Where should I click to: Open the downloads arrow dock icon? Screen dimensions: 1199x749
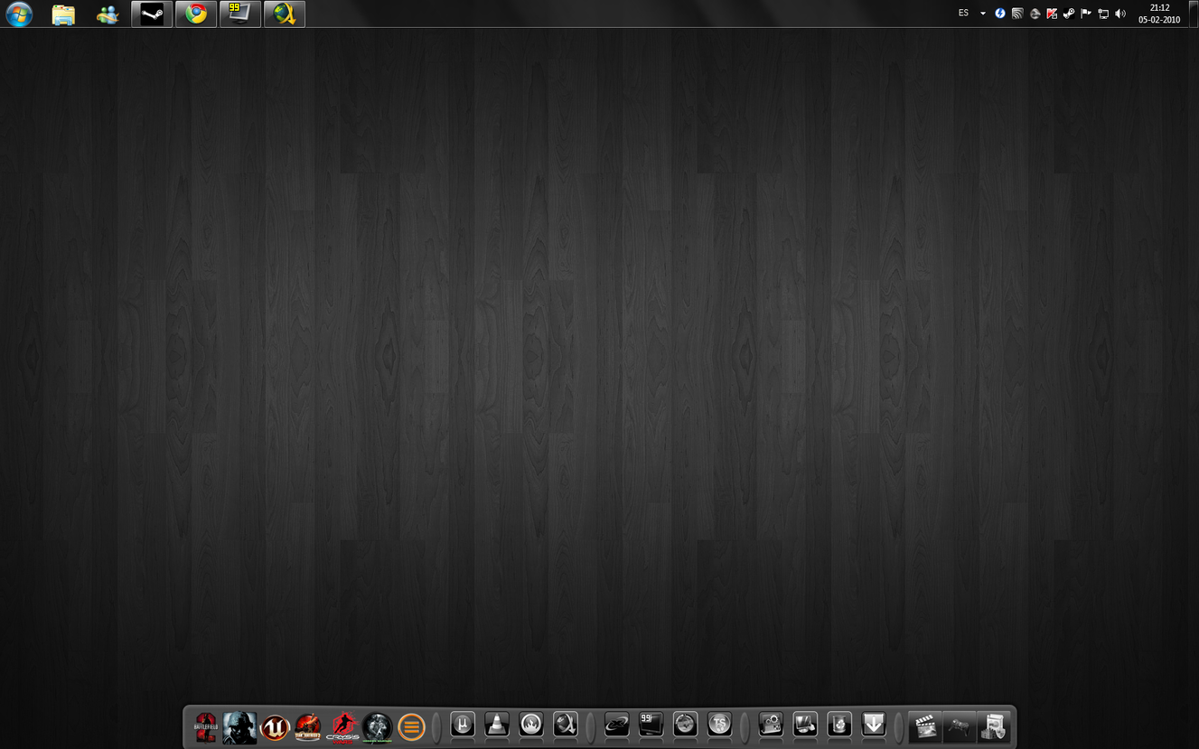[x=874, y=724]
